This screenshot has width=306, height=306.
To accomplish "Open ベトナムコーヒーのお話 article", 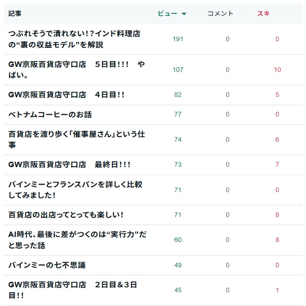I will (x=50, y=115).
